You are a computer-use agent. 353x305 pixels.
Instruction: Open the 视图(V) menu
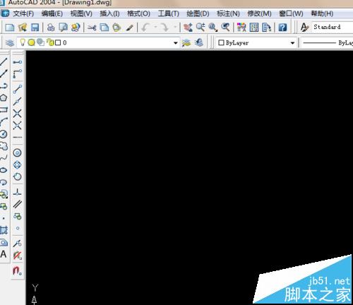[x=81, y=13]
